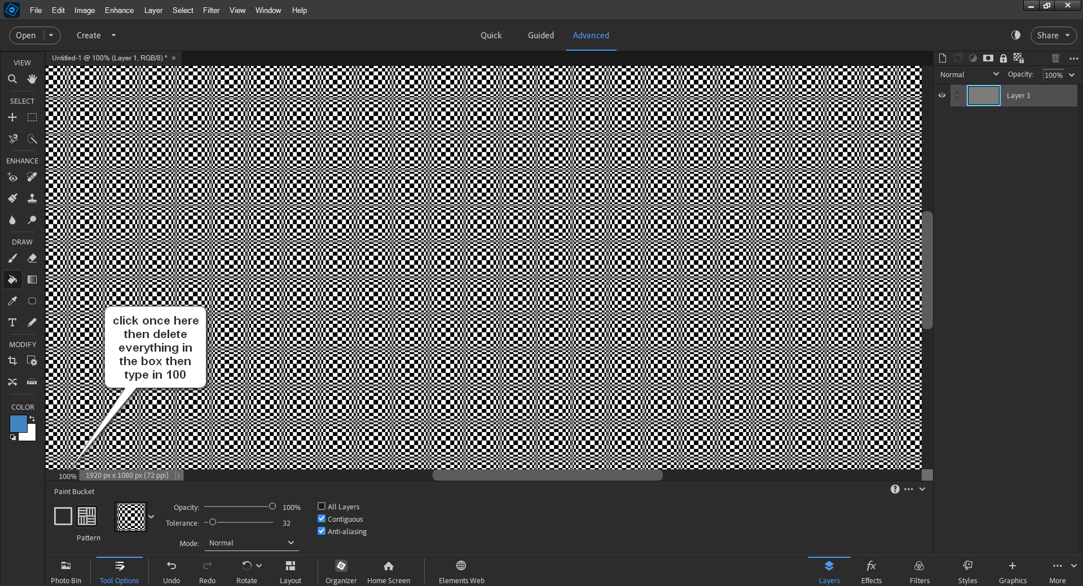Select the Eraser tool

(32, 258)
